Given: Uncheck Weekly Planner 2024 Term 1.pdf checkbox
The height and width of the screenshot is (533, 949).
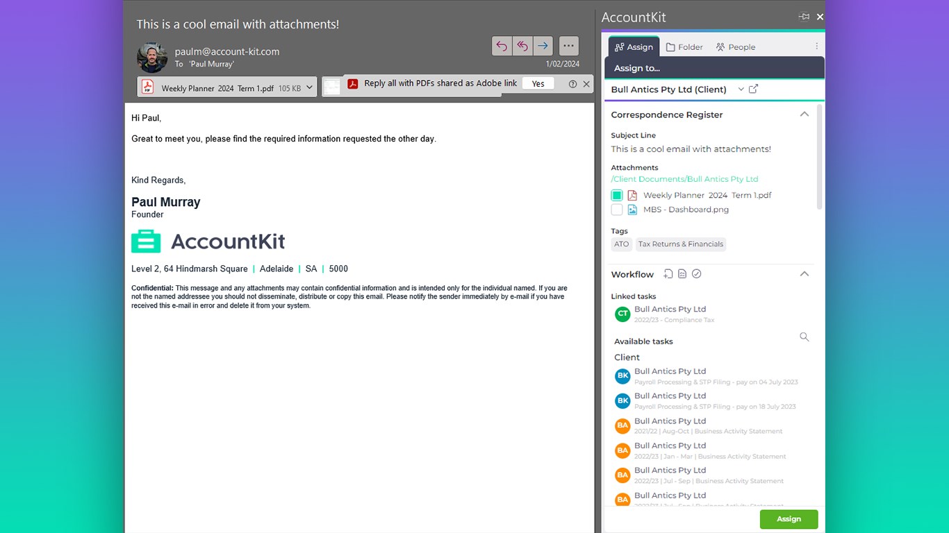Looking at the screenshot, I should [x=617, y=196].
